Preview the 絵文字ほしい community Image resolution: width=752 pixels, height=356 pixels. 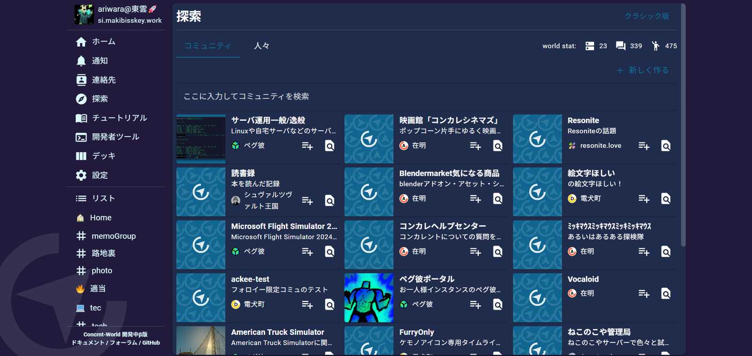pos(666,199)
